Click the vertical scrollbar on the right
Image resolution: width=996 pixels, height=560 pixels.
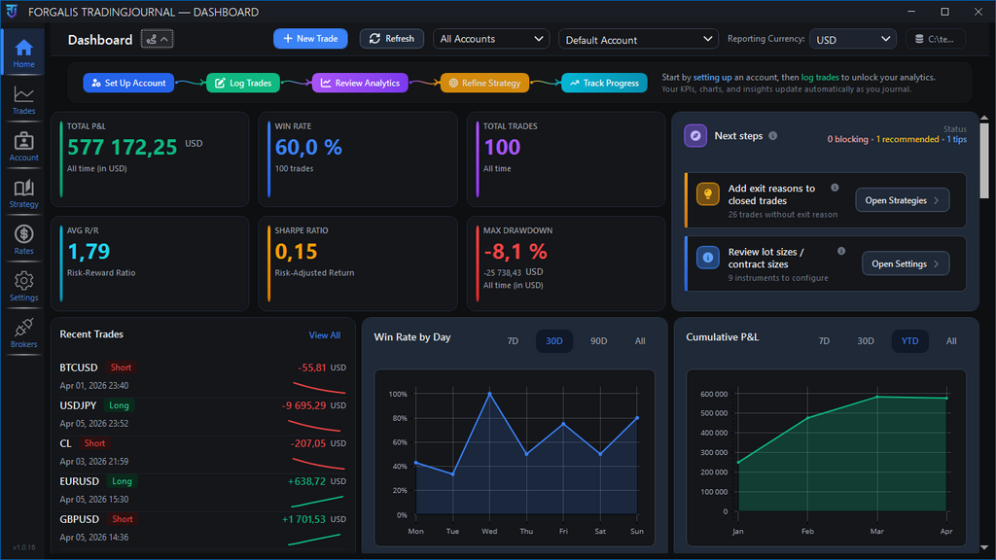click(x=983, y=146)
